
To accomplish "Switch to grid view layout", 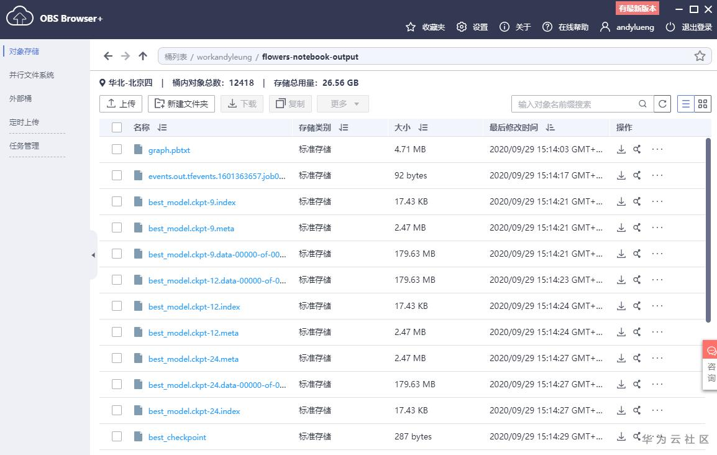I will (703, 104).
